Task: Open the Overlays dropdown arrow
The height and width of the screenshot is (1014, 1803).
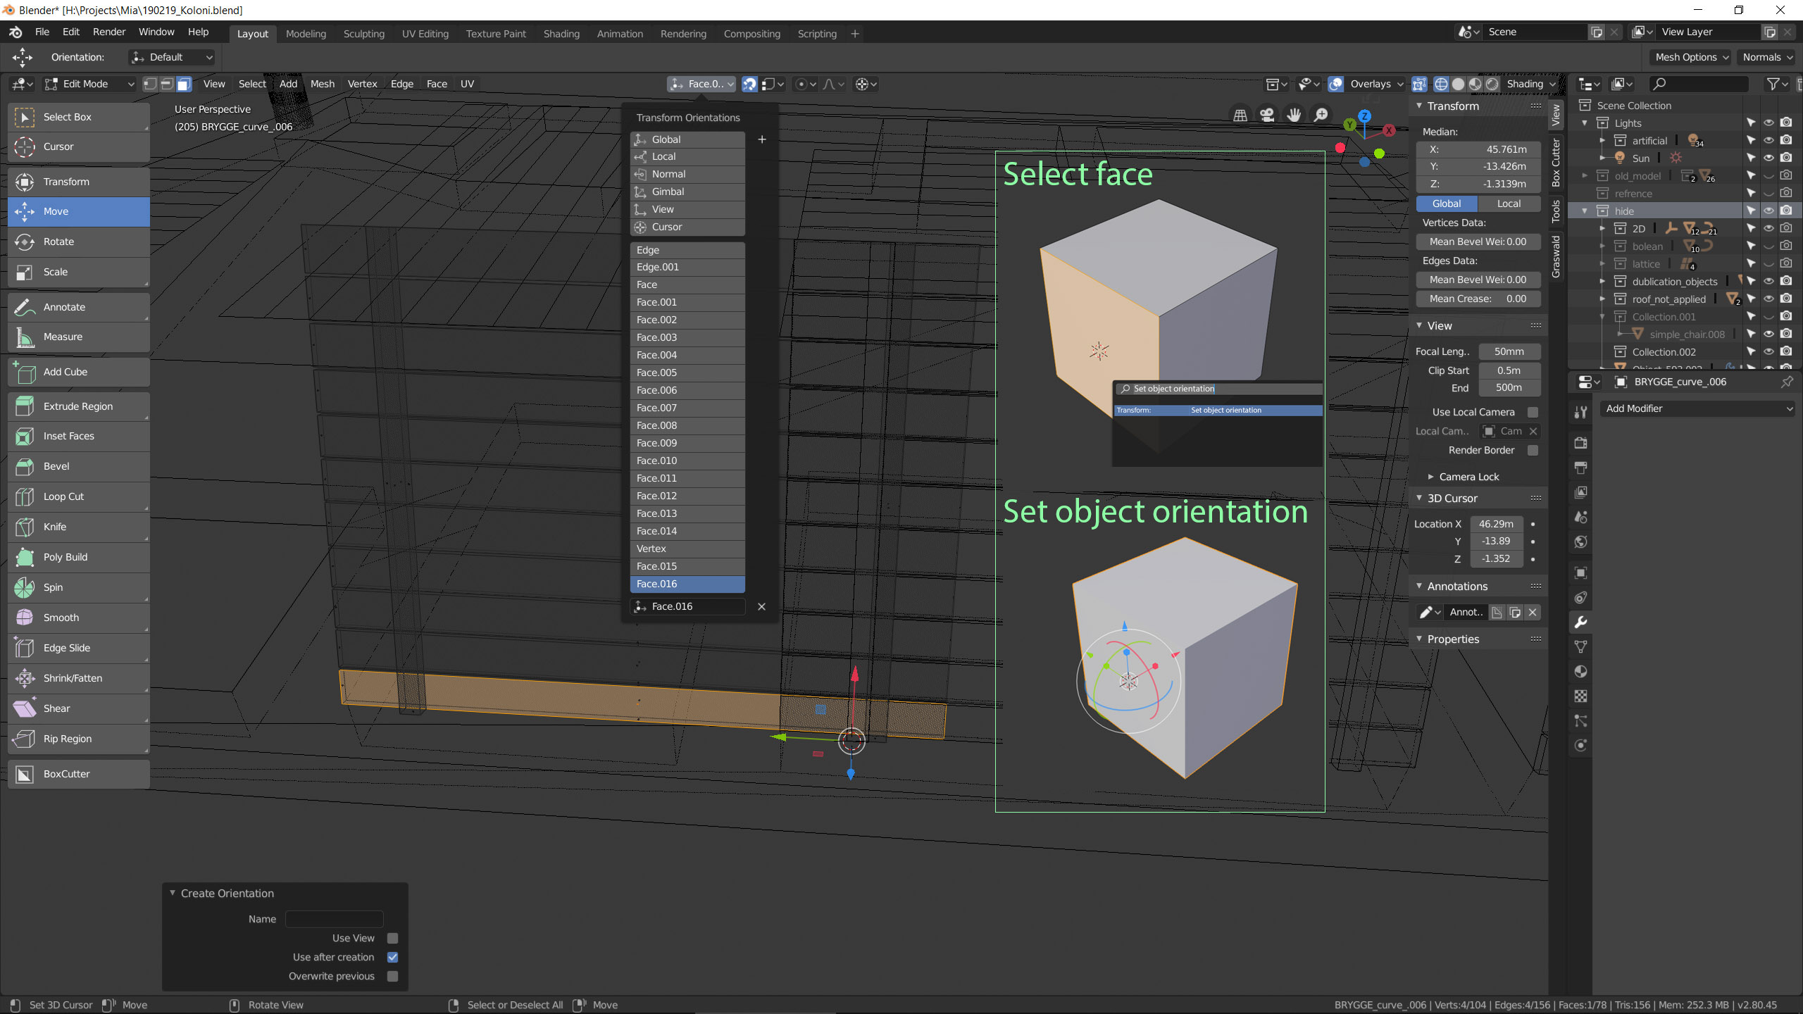Action: (1400, 84)
